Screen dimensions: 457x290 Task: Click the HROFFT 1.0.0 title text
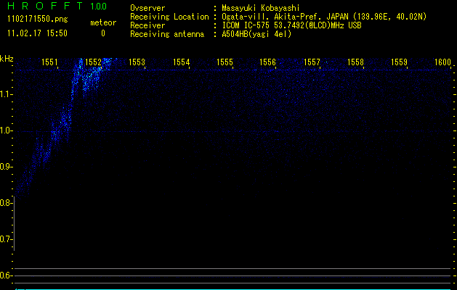click(57, 6)
